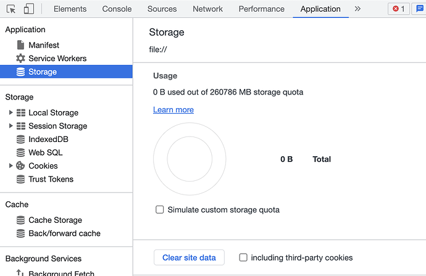Switch to the Console tab
426x276 pixels.
(x=117, y=9)
